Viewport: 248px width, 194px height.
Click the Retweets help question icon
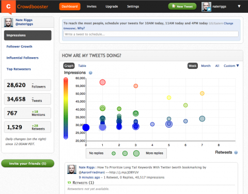236,152
